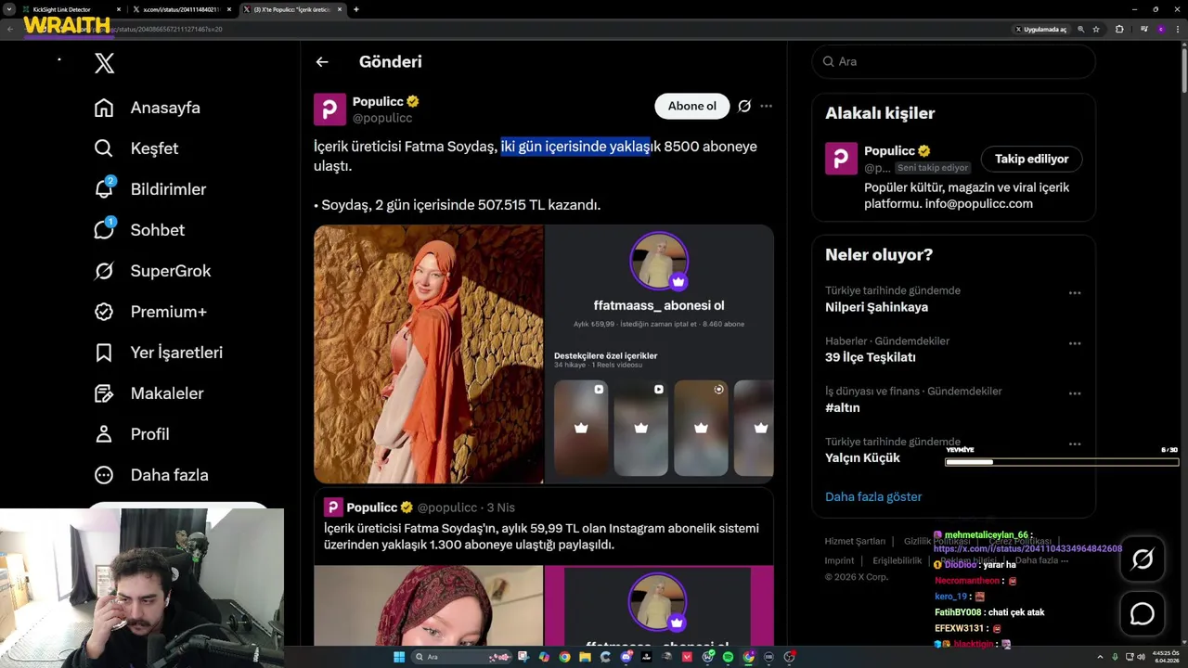Open Populicc in Alakalı kişiler
This screenshot has height=668, width=1188.
pos(889,150)
